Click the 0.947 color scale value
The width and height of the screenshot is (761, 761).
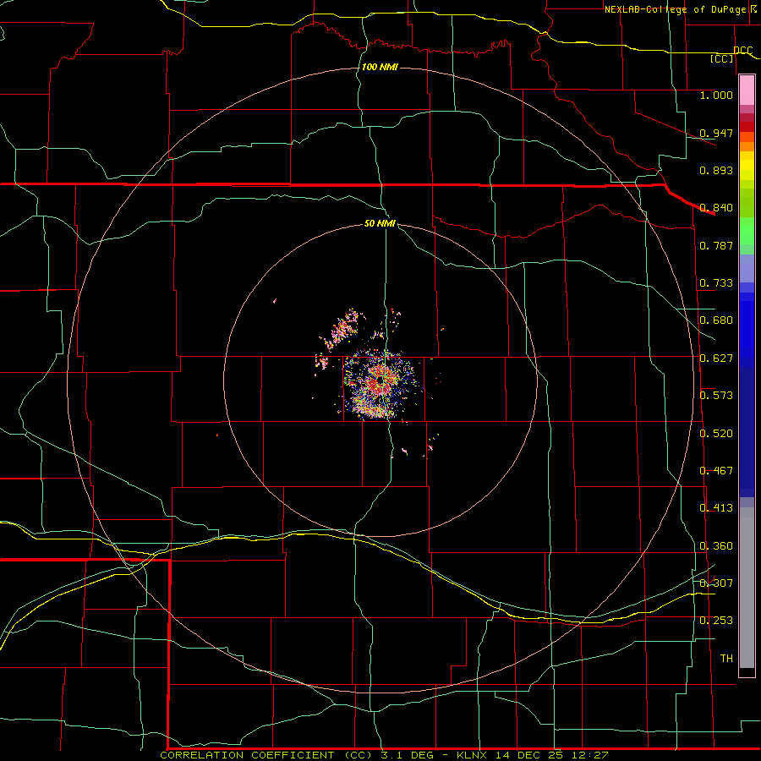(716, 133)
